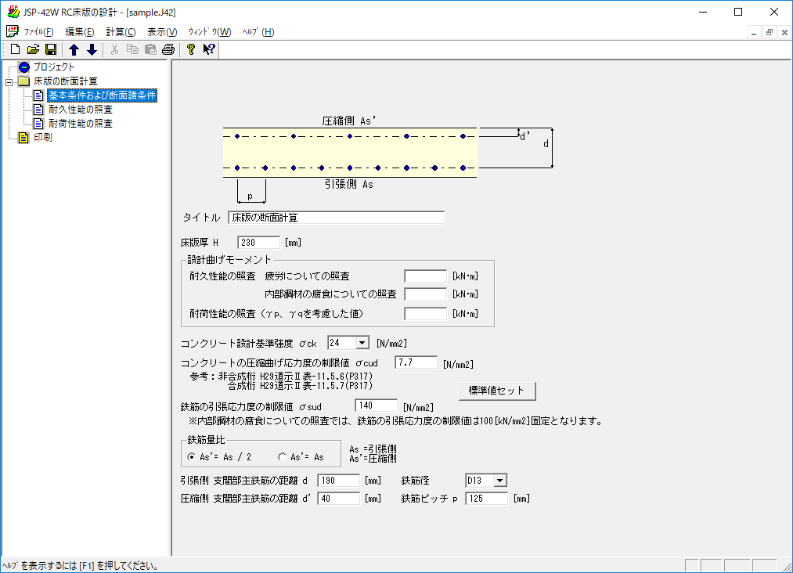This screenshot has width=793, height=573.
Task: Click the Open file folder icon
Action: tap(33, 49)
